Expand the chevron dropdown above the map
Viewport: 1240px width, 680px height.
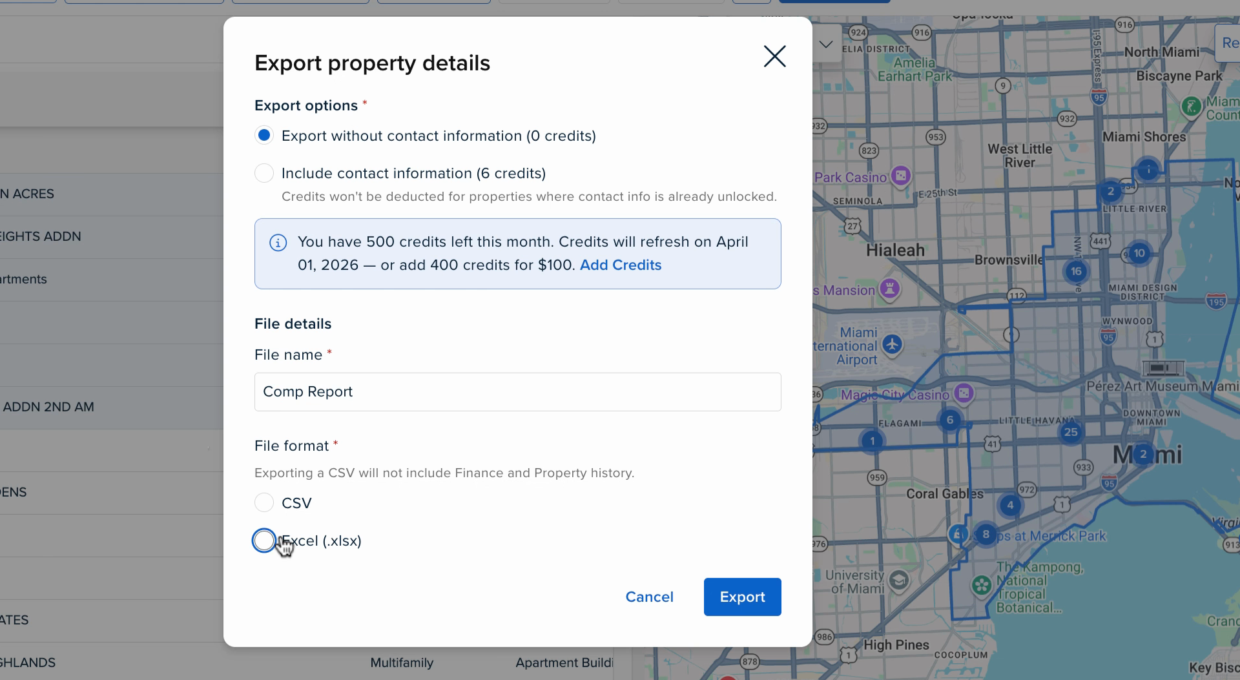pyautogui.click(x=825, y=44)
